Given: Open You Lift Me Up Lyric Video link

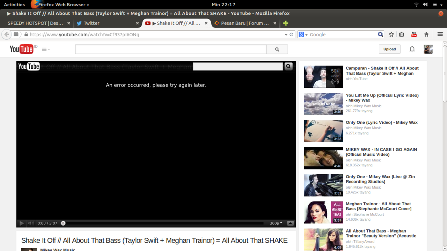Looking at the screenshot, I should 382,98.
